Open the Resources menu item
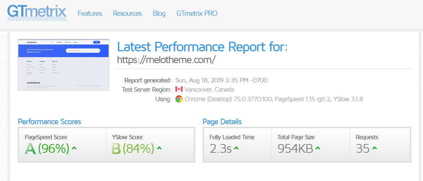The image size is (423, 181). pyautogui.click(x=127, y=14)
